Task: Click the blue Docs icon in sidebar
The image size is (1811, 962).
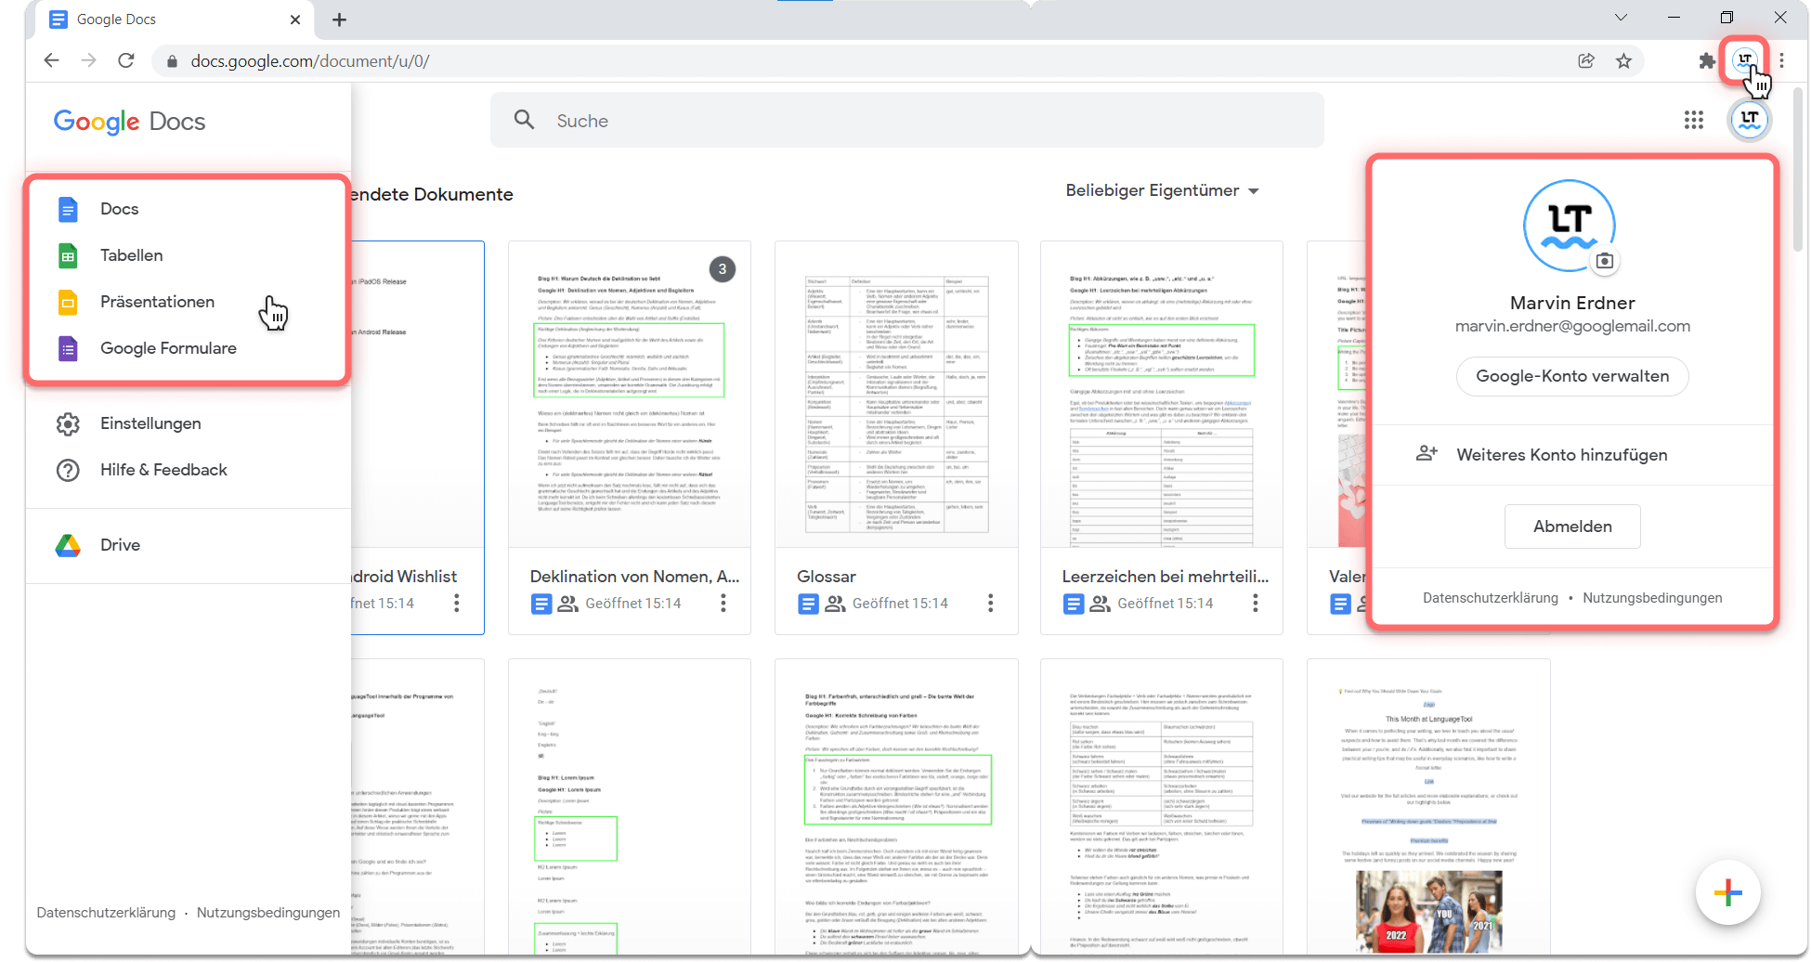Action: coord(68,209)
